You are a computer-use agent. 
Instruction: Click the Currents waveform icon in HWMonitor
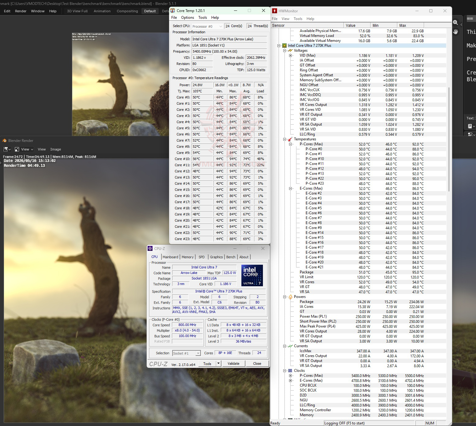290,346
